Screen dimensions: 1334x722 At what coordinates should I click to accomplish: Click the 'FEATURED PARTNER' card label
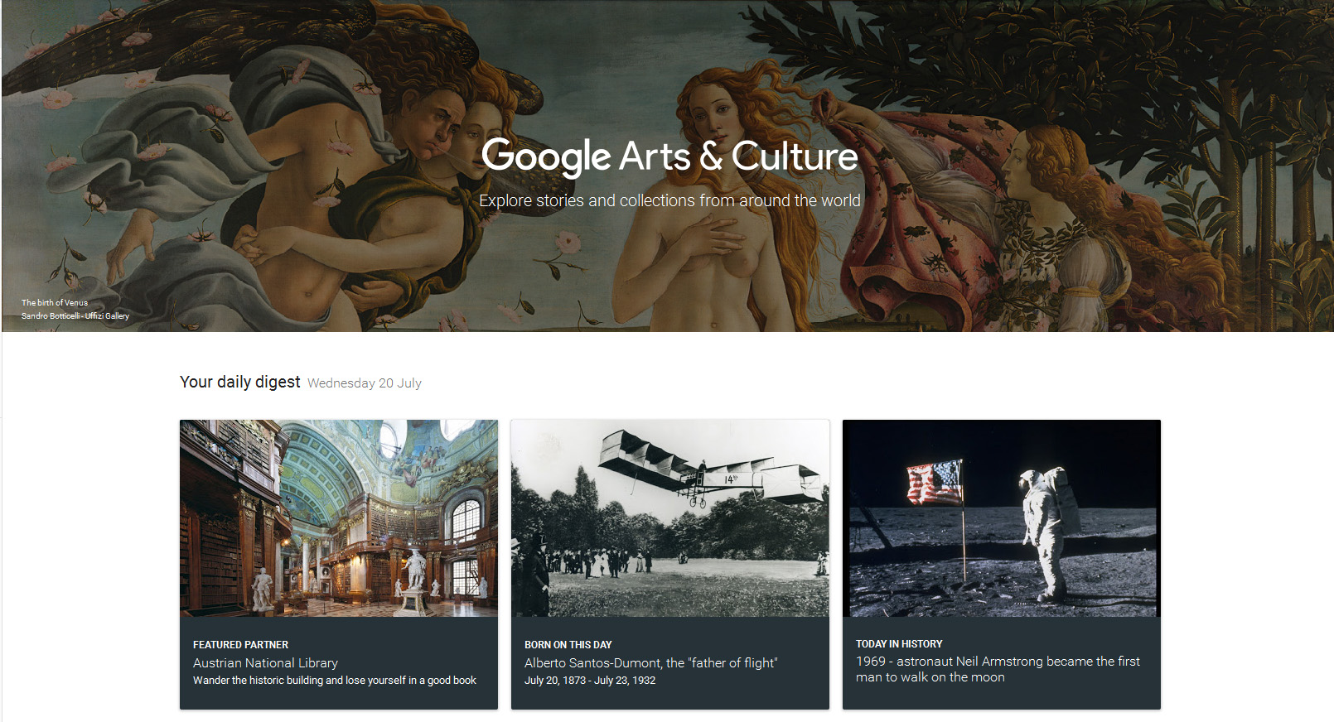coord(240,645)
